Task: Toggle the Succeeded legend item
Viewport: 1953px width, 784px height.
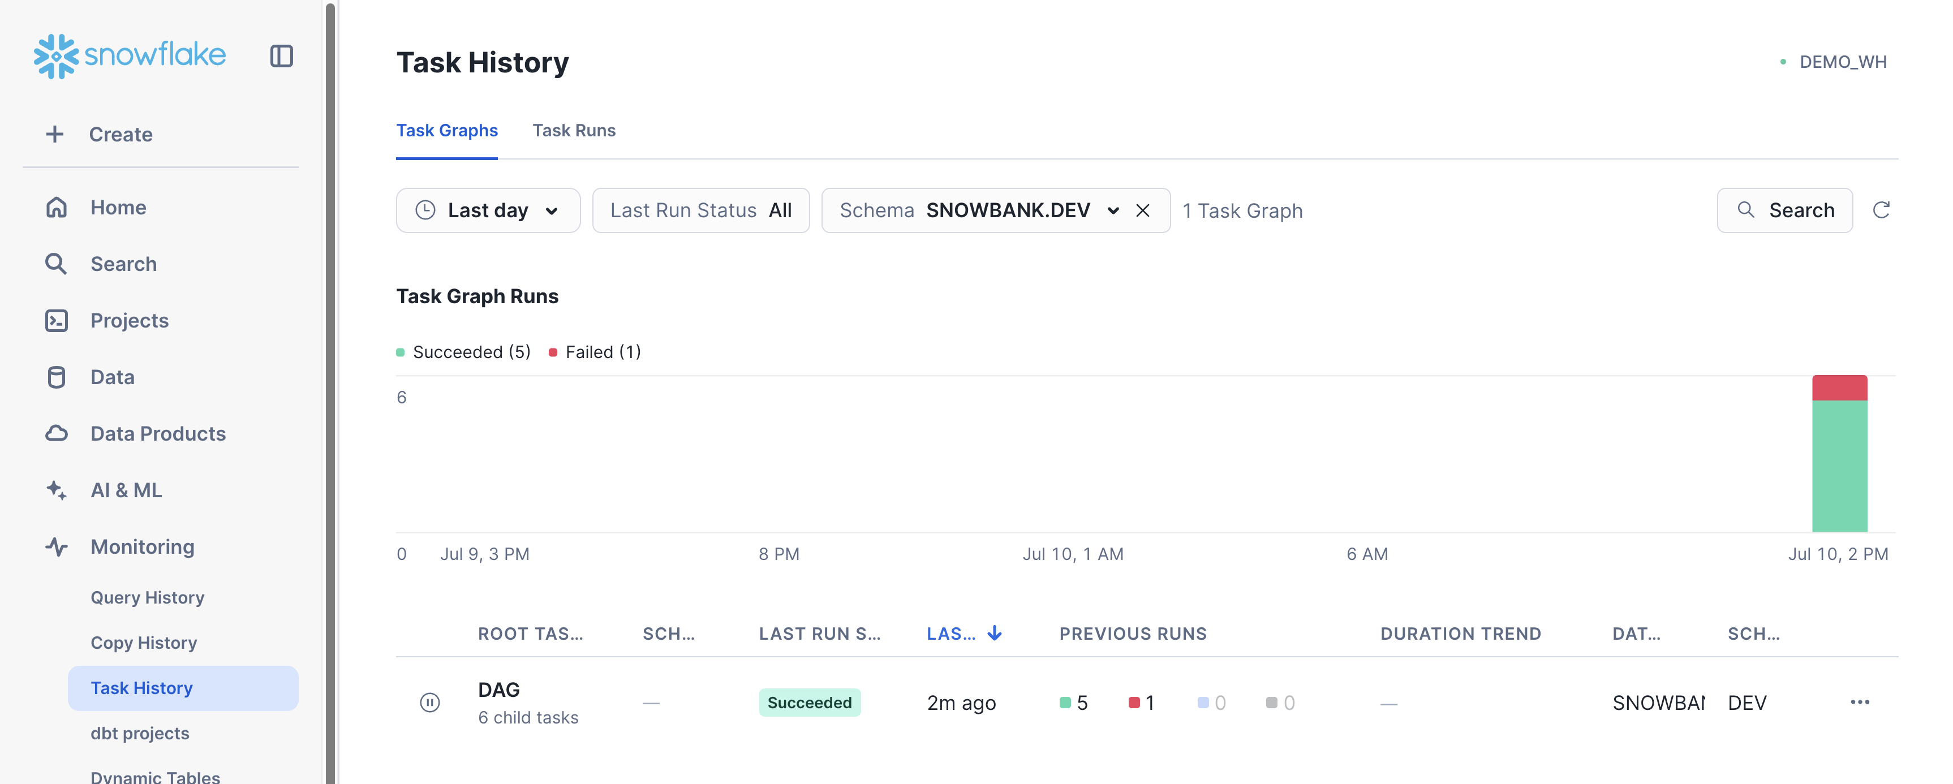Action: point(464,352)
